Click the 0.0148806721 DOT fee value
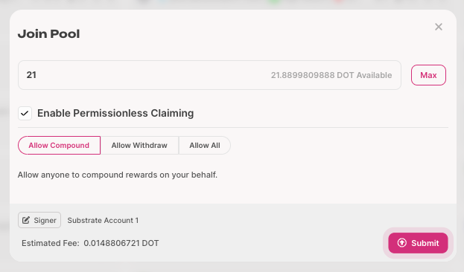Screen dimensions: 464x272 tap(121, 243)
